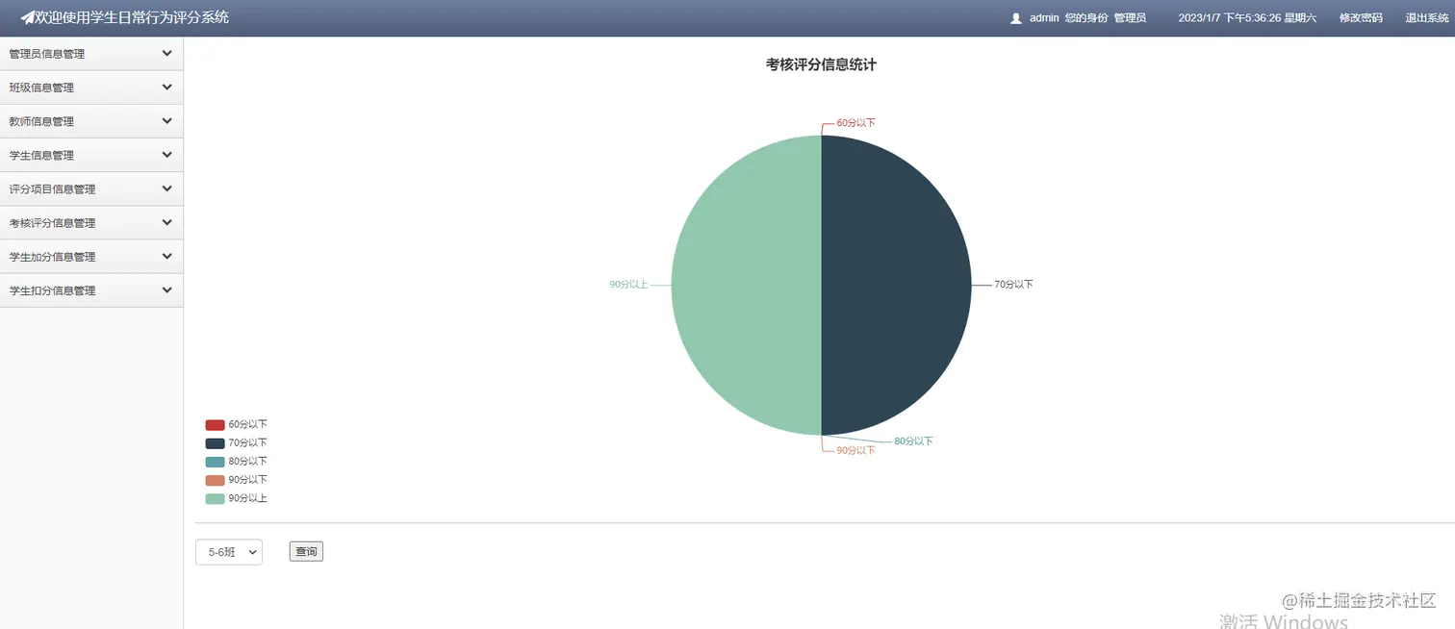The image size is (1455, 629).
Task: Open 管理员信息管理 menu item
Action: point(91,54)
